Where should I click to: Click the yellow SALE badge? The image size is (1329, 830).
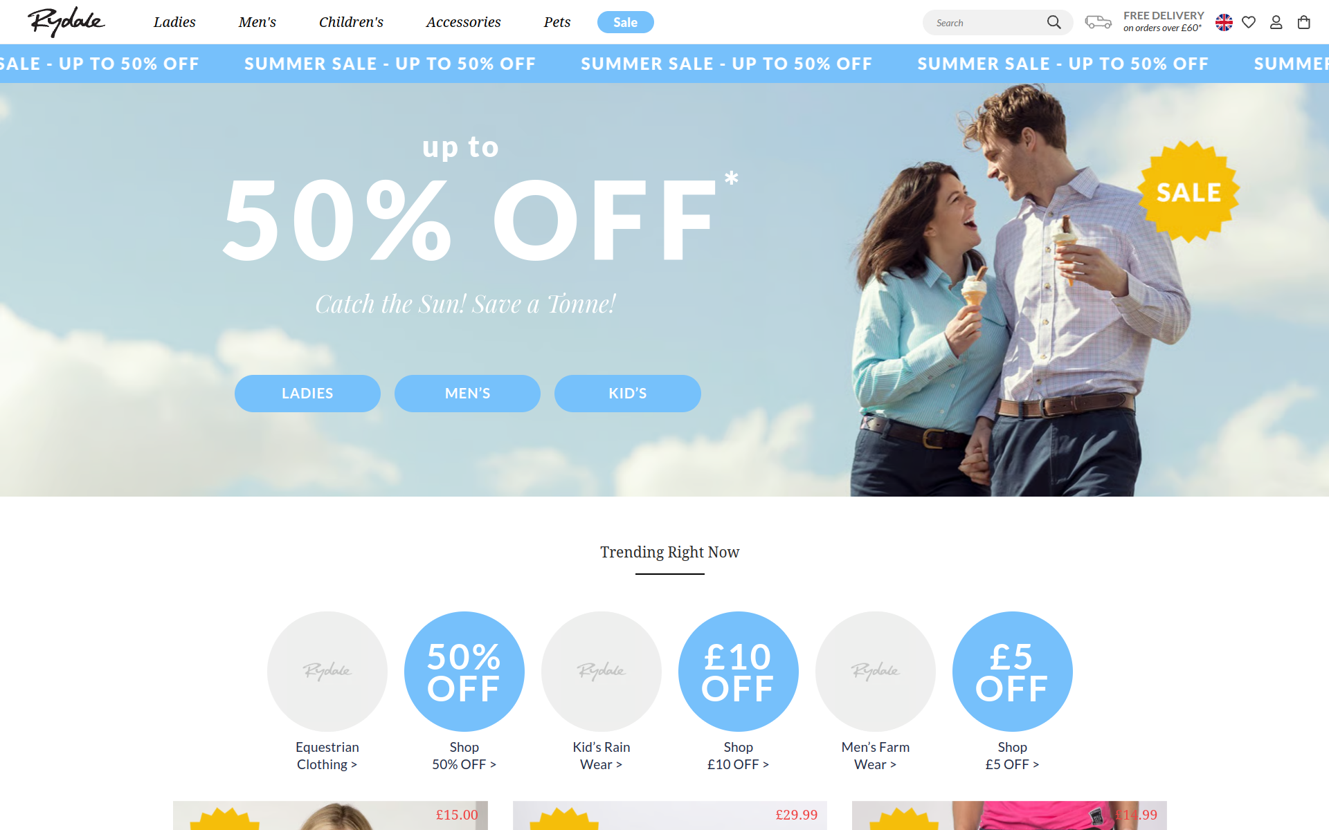(1188, 192)
